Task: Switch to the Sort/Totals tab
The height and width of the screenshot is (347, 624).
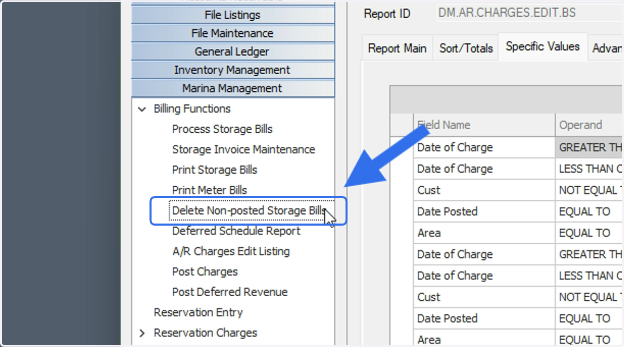Action: (x=466, y=48)
